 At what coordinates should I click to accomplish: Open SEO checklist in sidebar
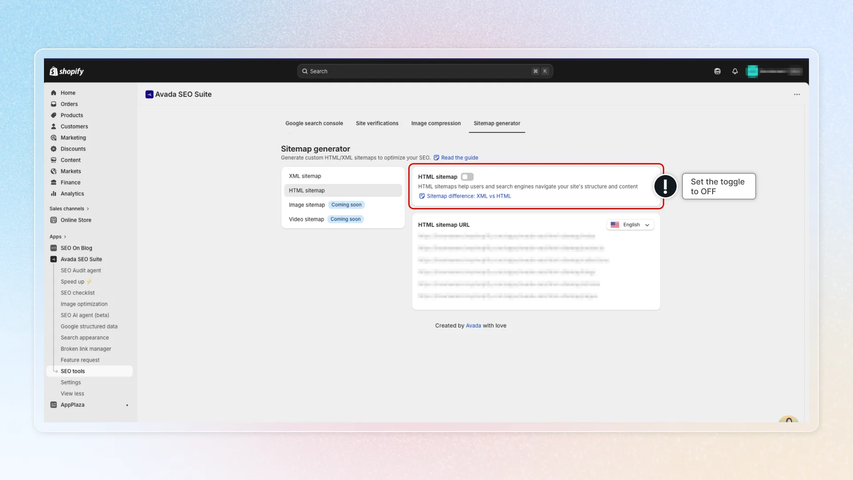[x=78, y=293]
